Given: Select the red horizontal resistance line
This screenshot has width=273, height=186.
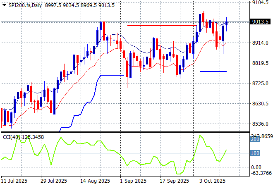Looking at the screenshot, I should pos(161,26).
